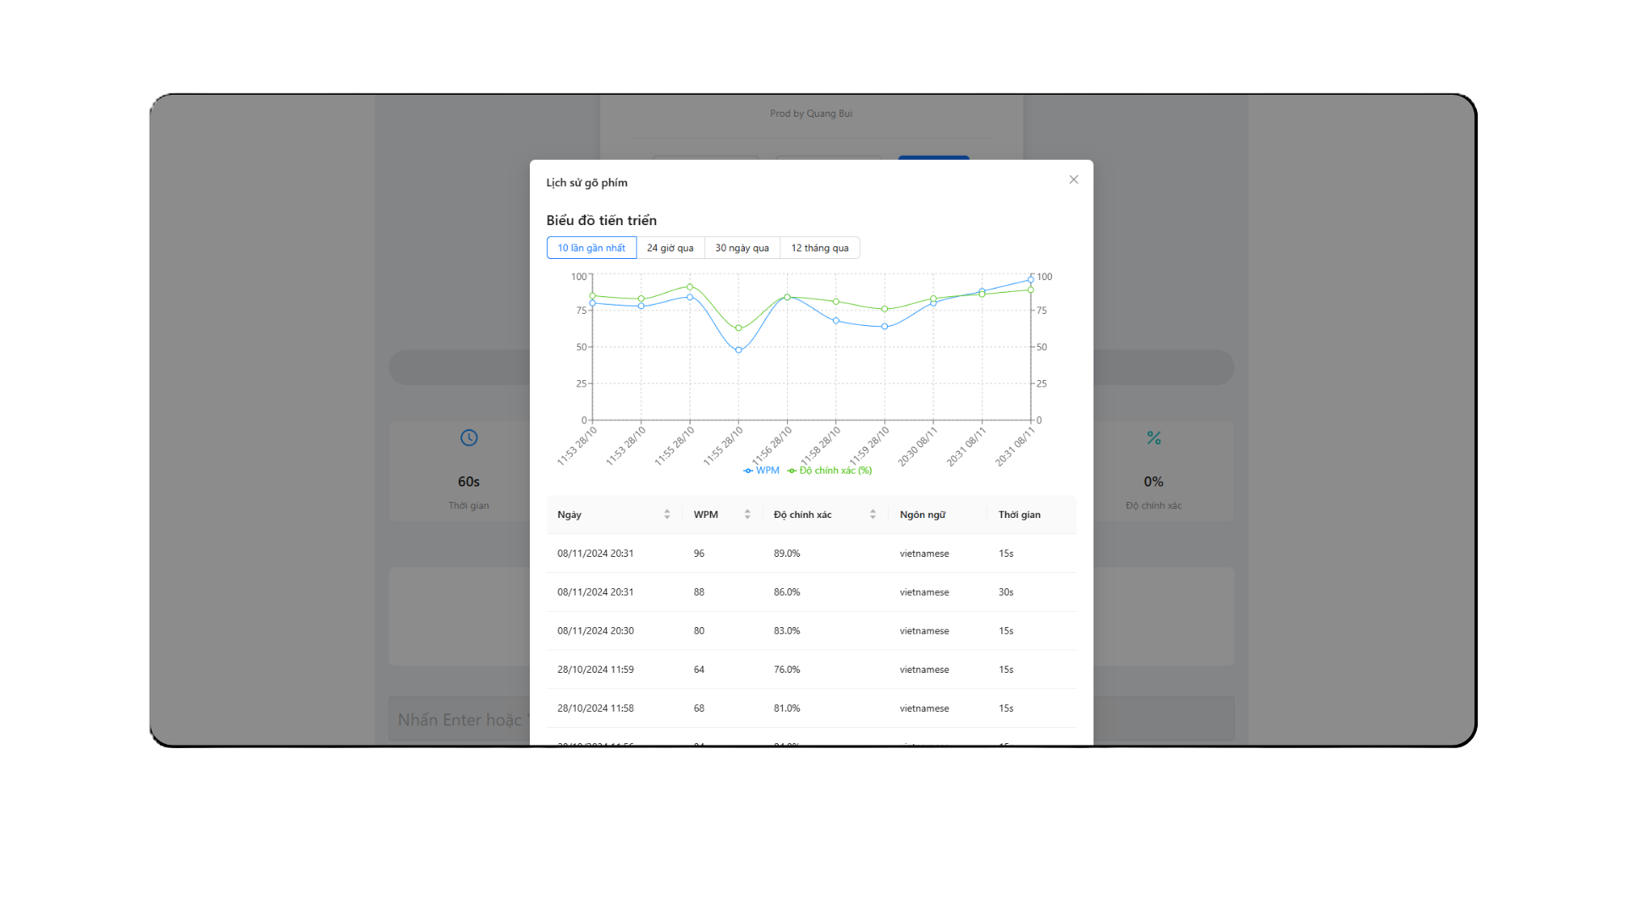Click the Nhấn Enter typing input field

(459, 719)
